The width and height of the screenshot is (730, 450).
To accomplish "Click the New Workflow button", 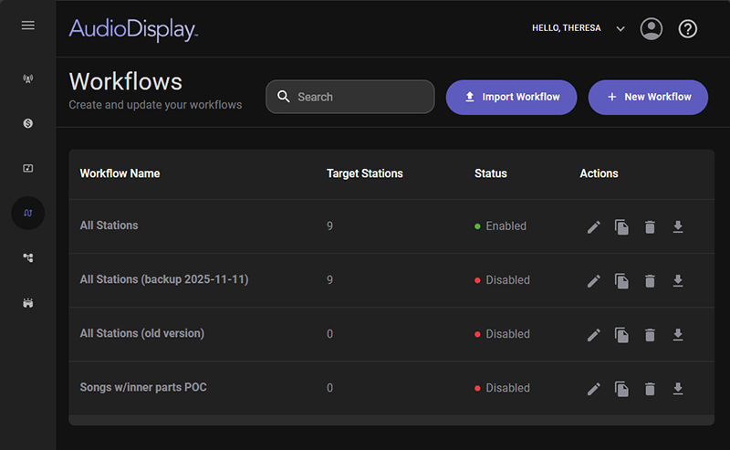I will [x=648, y=97].
